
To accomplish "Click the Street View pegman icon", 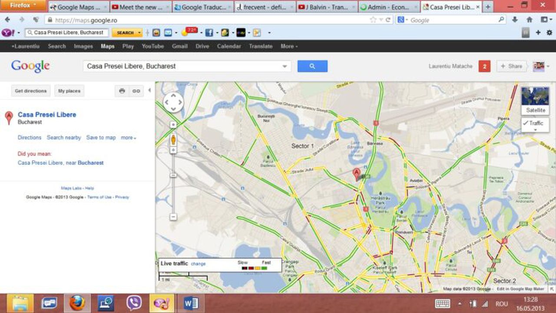I will click(173, 140).
